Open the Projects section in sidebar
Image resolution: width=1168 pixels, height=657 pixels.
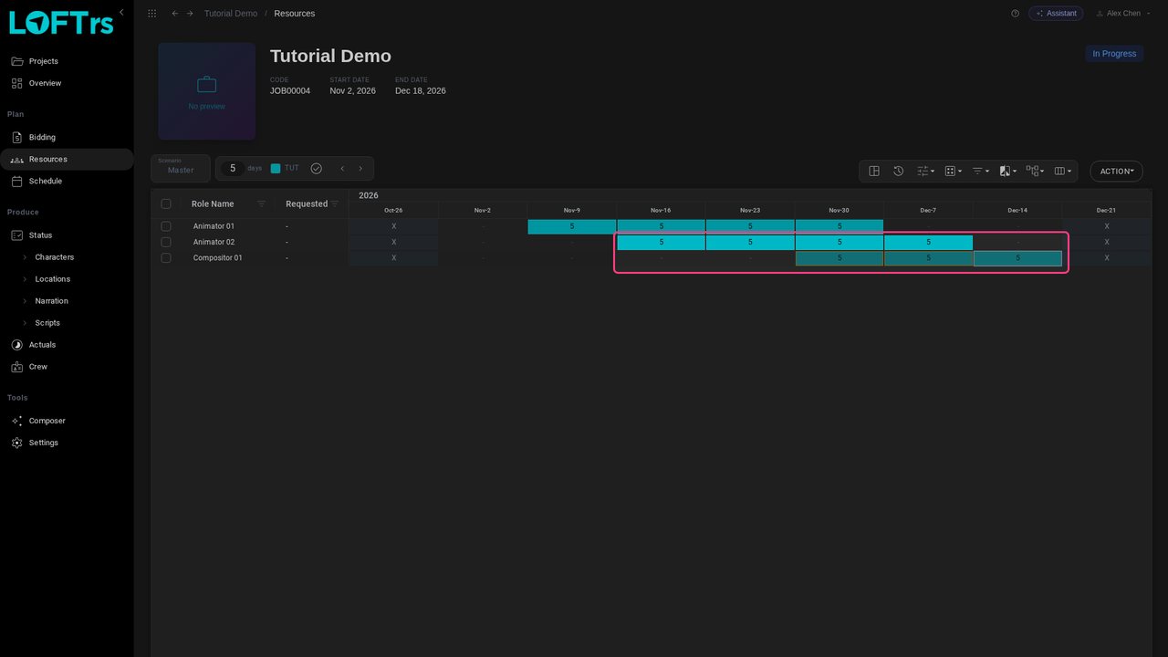point(67,61)
